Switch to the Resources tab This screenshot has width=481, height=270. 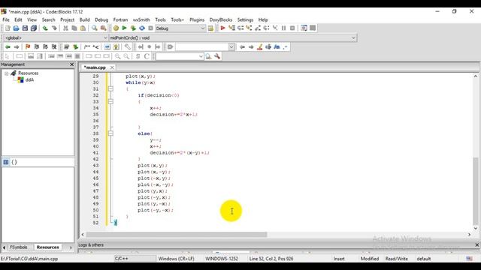47,247
